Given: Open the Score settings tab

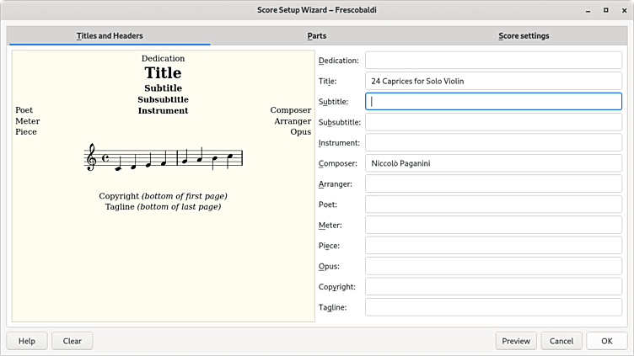Looking at the screenshot, I should click(x=524, y=36).
